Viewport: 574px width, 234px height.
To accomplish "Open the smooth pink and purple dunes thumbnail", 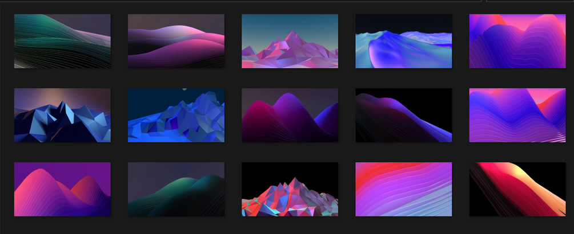I will [176, 41].
